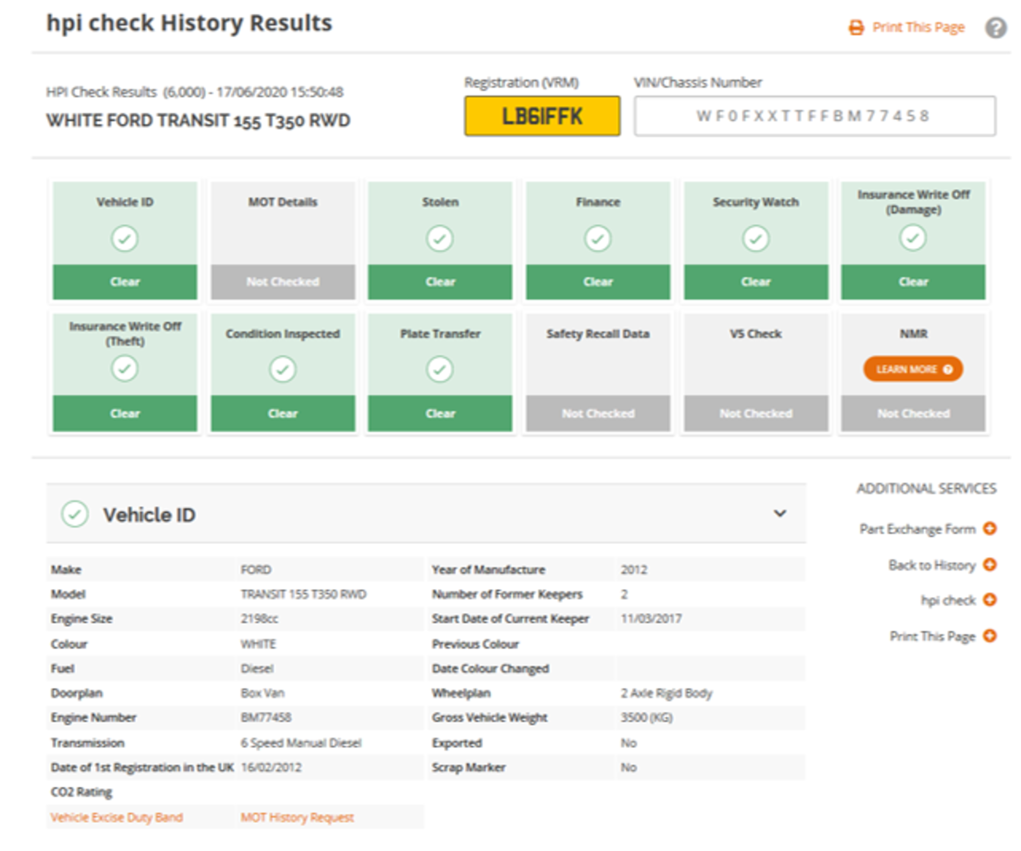Click the Stolen tile checkmark icon
The image size is (1021, 851).
click(440, 238)
